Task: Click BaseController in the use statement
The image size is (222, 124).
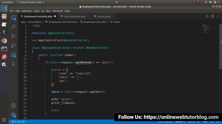Action: tap(76, 40)
